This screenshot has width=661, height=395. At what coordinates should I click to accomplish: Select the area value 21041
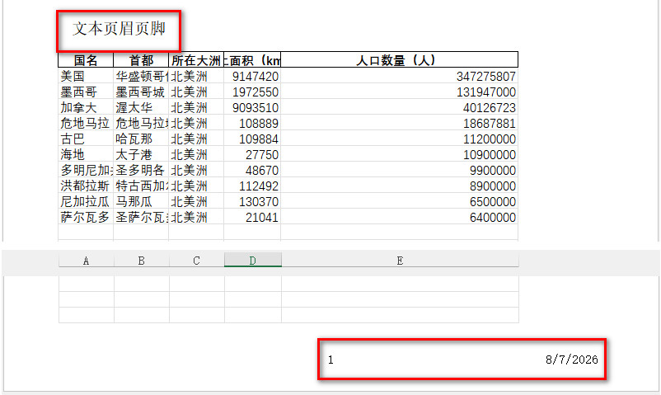point(252,217)
